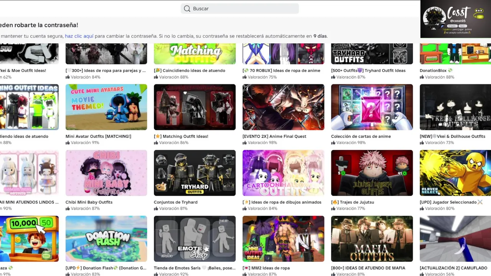Open Player Select yellow dog thumbnail

(455, 173)
